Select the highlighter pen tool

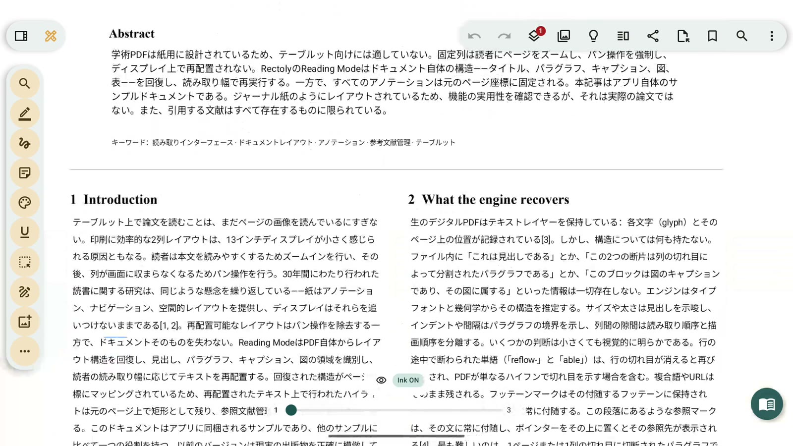[x=25, y=113]
